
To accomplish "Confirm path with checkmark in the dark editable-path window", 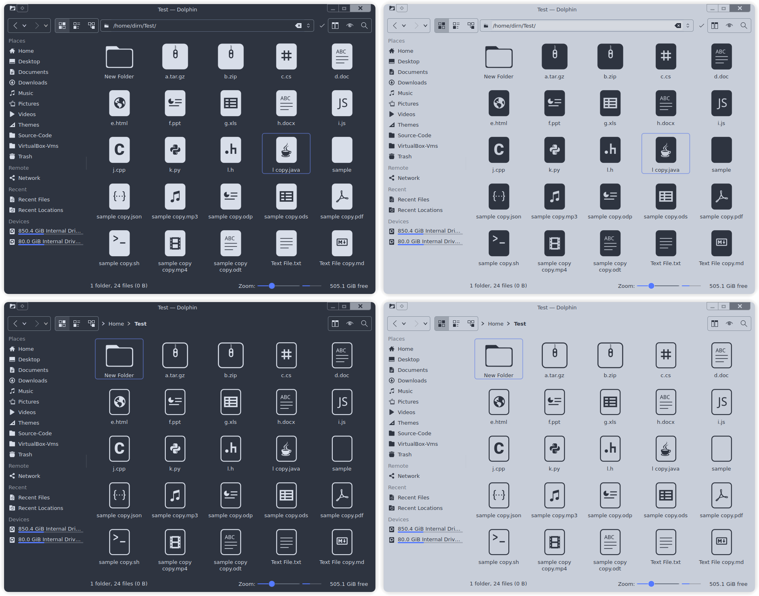I will pos(322,26).
